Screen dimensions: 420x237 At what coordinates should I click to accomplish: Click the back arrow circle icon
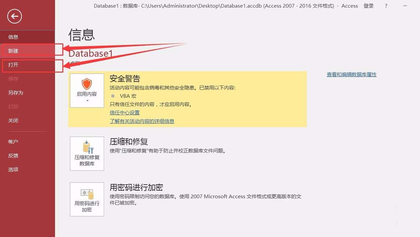tap(14, 16)
